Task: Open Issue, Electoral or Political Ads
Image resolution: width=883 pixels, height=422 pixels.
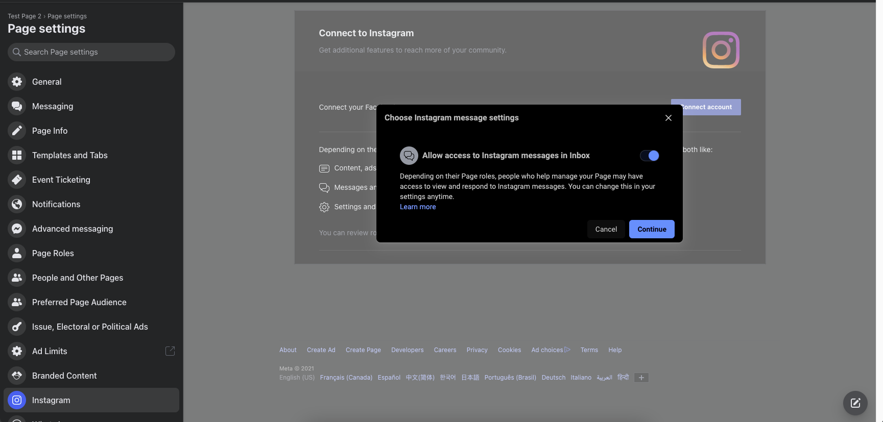Action: coord(91,327)
